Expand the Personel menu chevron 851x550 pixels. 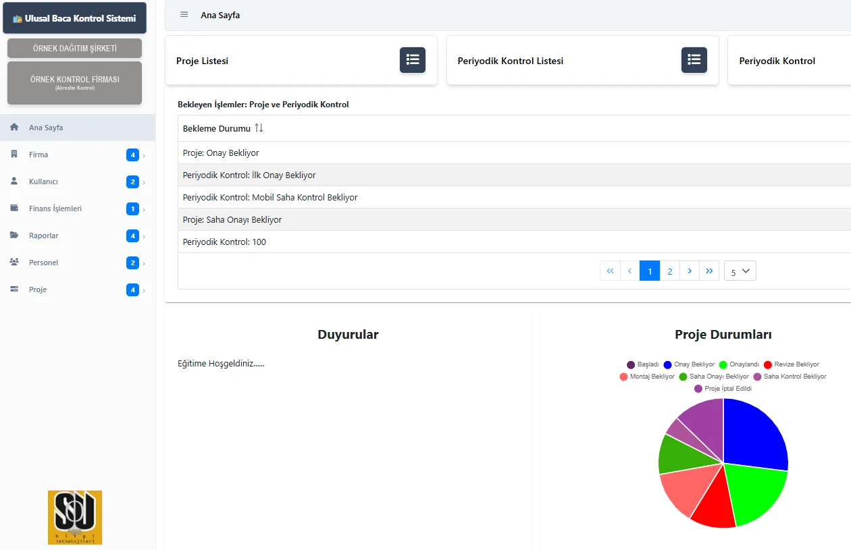[x=144, y=264]
